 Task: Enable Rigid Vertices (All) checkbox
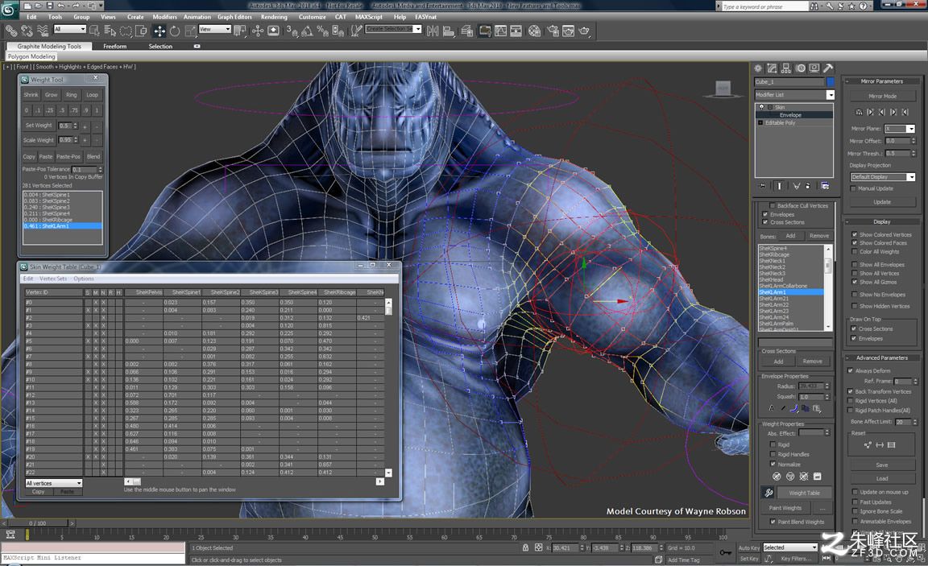click(851, 401)
